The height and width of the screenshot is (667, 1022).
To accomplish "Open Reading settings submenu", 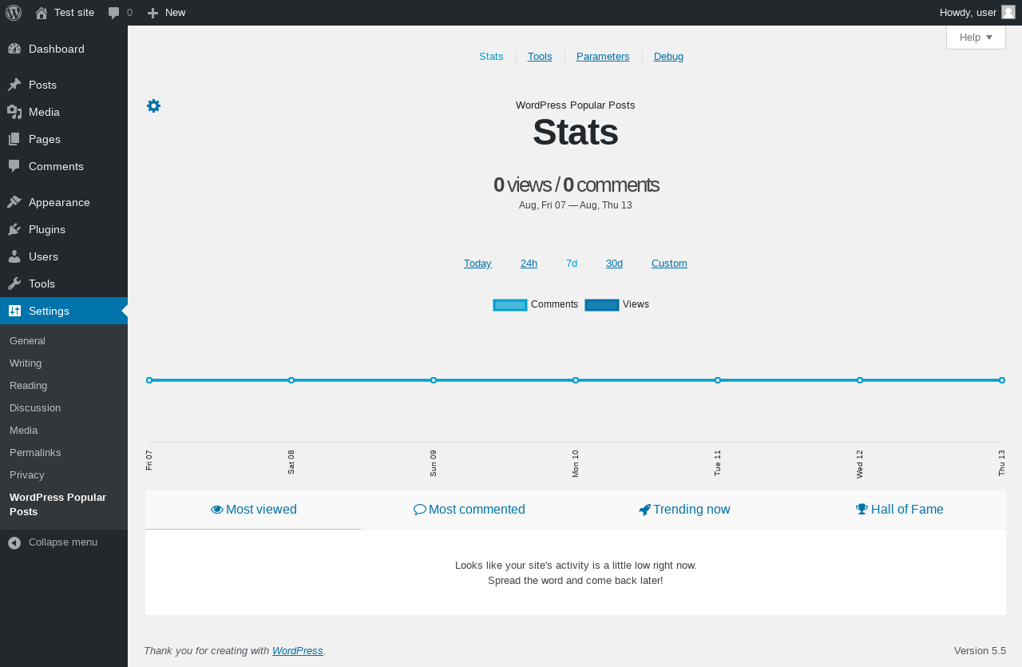I will (64, 386).
